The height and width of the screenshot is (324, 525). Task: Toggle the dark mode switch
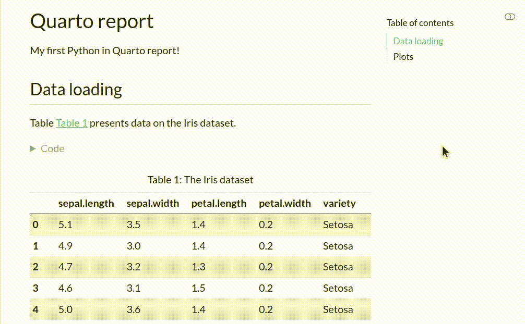[x=509, y=17]
